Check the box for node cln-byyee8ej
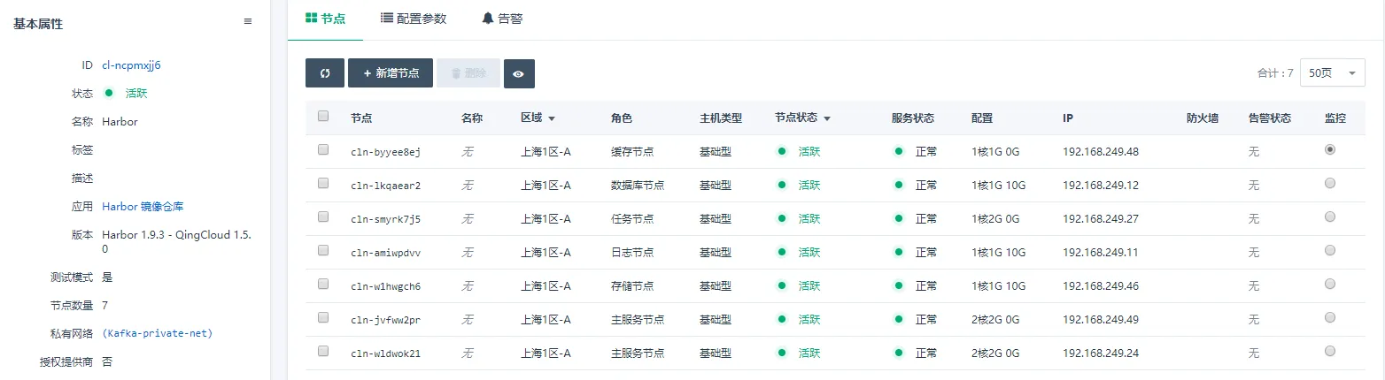1385x380 pixels. [x=323, y=150]
